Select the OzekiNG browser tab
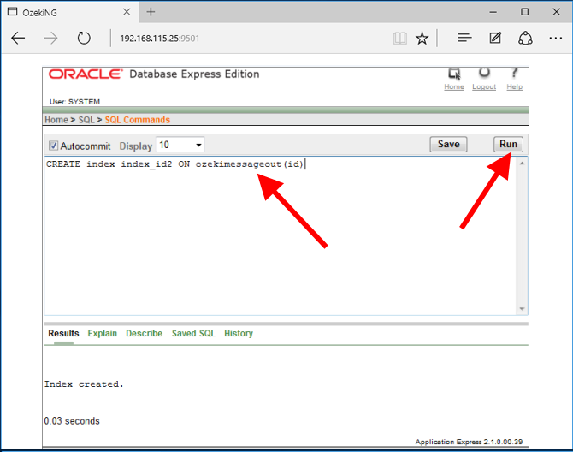This screenshot has width=573, height=452. tap(69, 13)
